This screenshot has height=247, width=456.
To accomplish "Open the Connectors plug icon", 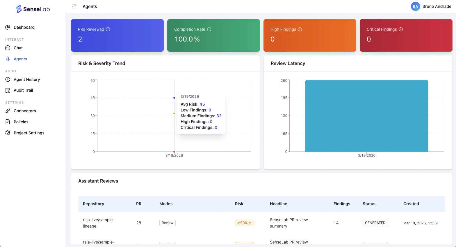I will [x=8, y=111].
